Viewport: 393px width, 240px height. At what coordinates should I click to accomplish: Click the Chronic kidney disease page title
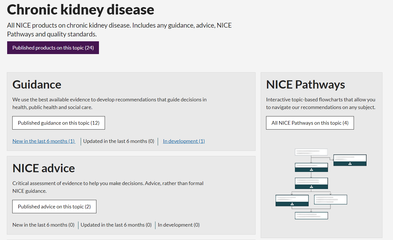(x=80, y=9)
